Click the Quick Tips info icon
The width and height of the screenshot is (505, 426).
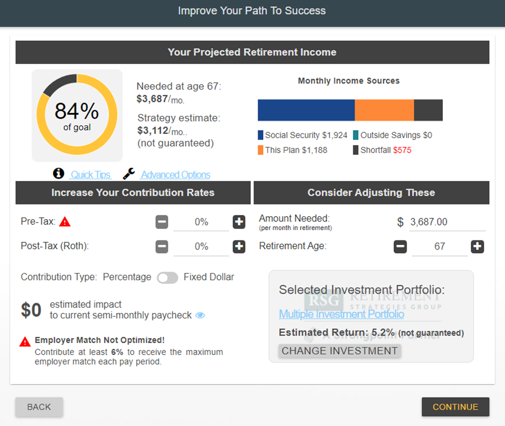[59, 174]
